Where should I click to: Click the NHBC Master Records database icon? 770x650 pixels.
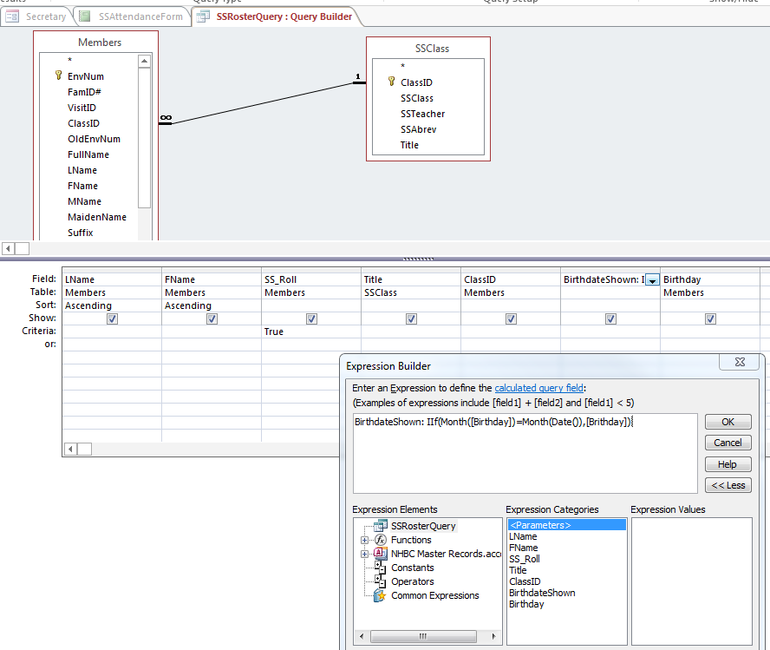[x=380, y=554]
